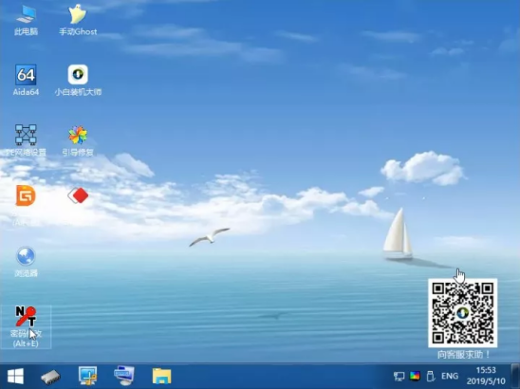This screenshot has width=520, height=389.
Task: Select the Aida64 desktop shortcut
Action: click(x=26, y=81)
